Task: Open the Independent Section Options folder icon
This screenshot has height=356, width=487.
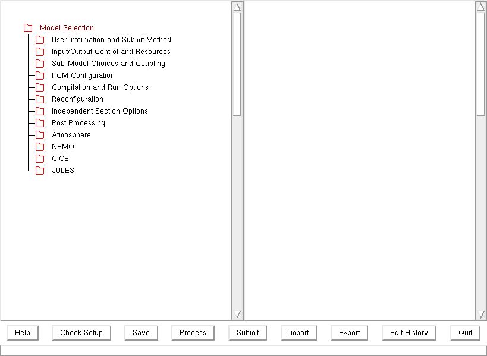Action: (40, 111)
